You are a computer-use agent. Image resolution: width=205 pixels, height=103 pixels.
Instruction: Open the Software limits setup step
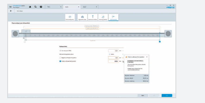pyautogui.click(x=113, y=17)
